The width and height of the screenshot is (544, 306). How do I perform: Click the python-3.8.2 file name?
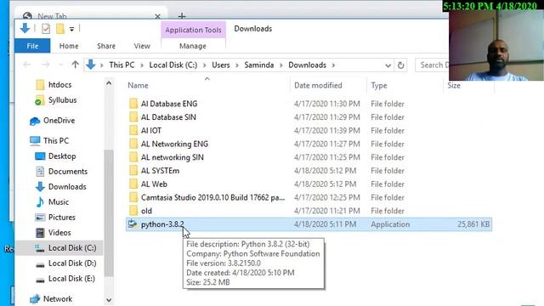tap(162, 224)
